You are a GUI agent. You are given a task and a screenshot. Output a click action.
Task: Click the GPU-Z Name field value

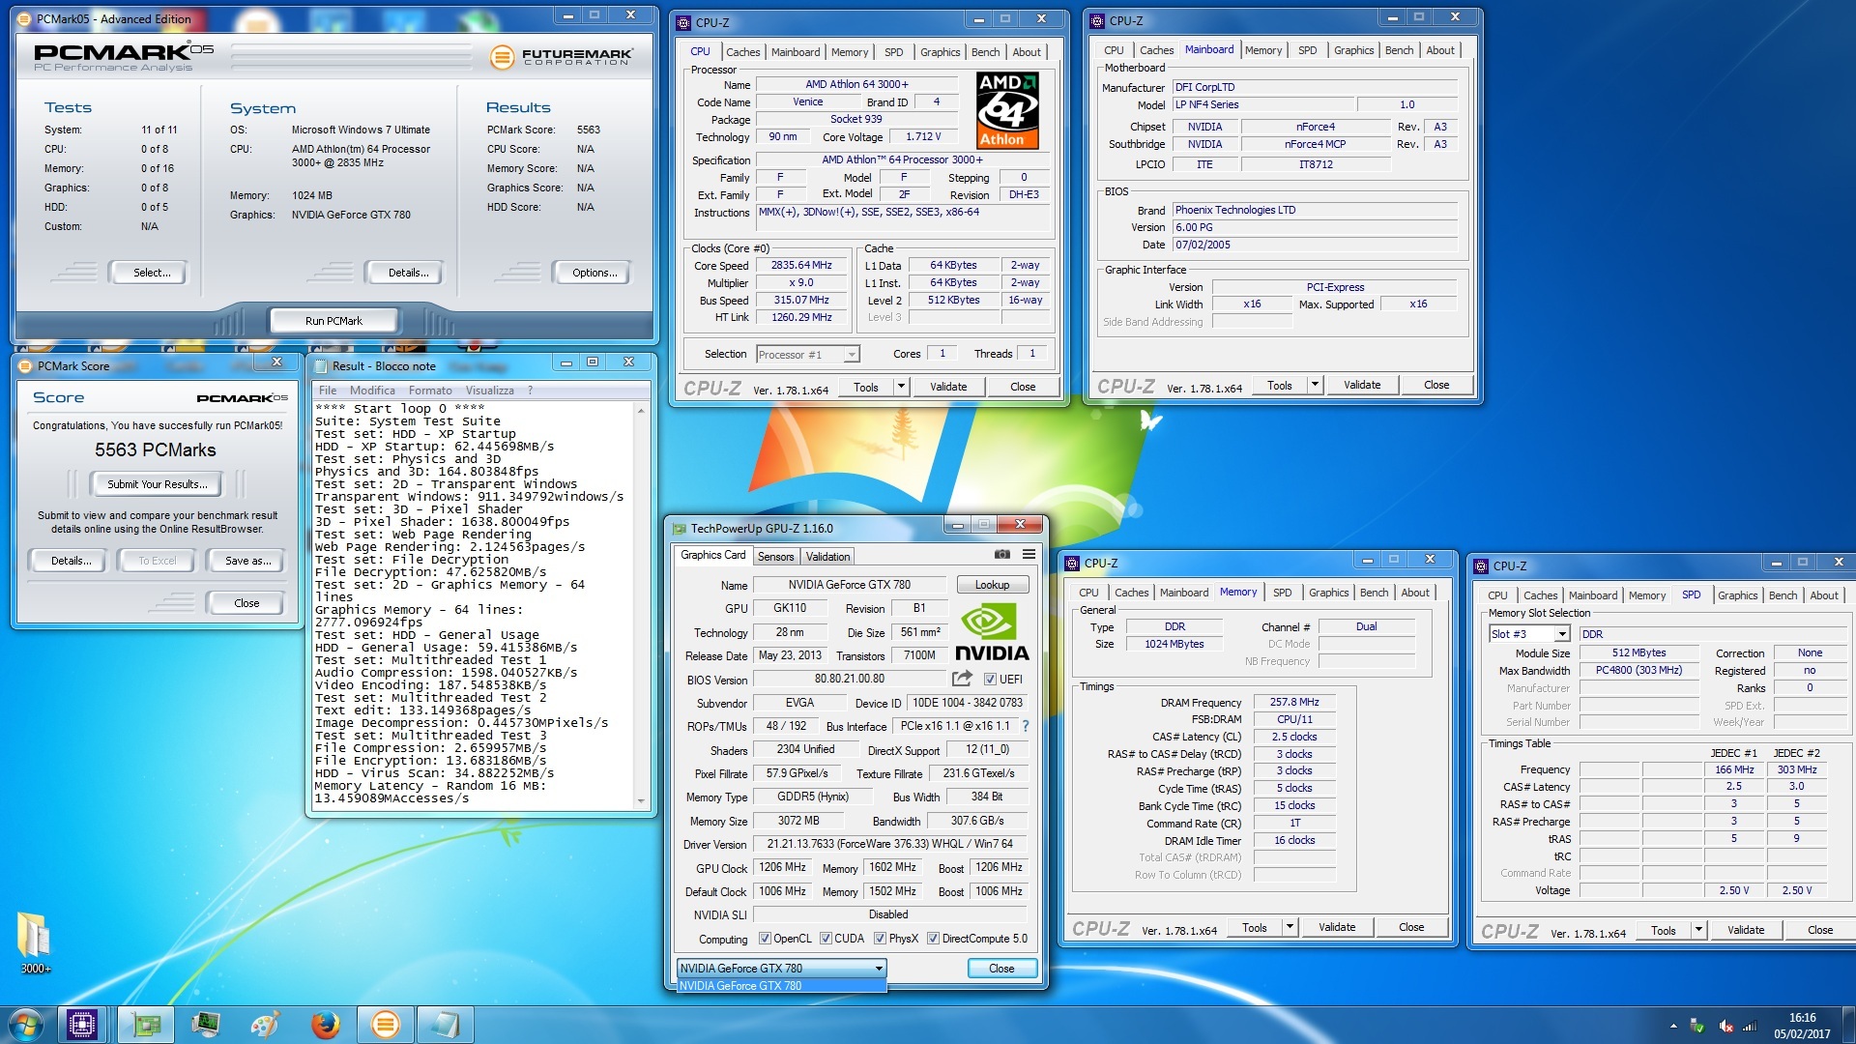[850, 585]
